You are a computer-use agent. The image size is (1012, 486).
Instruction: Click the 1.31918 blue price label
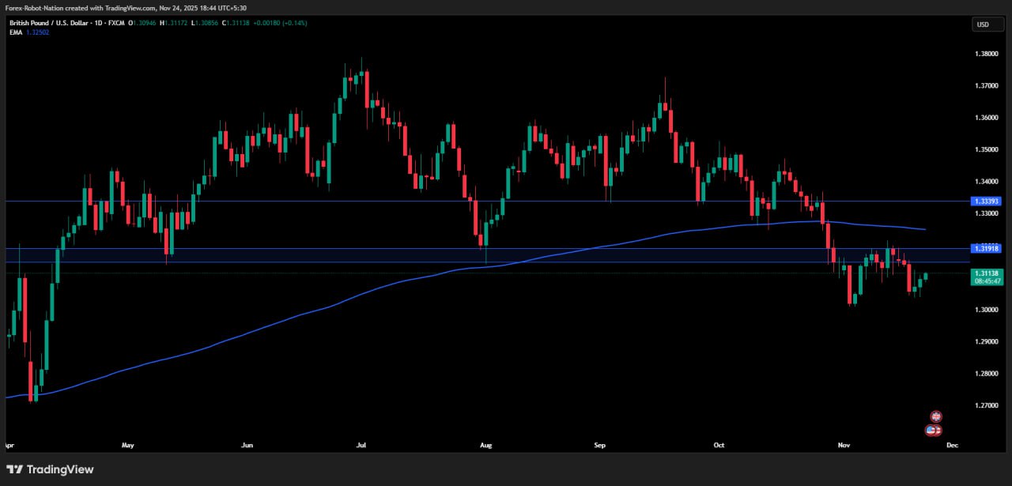(x=987, y=248)
